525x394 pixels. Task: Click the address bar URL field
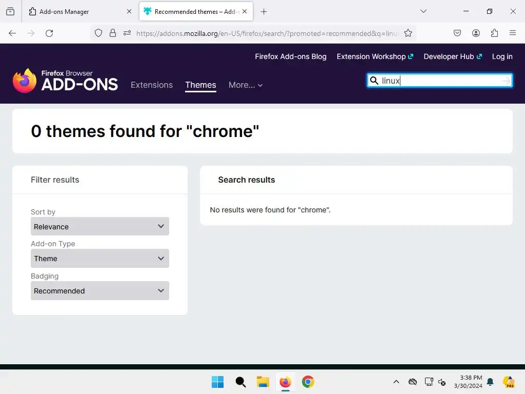pyautogui.click(x=267, y=33)
